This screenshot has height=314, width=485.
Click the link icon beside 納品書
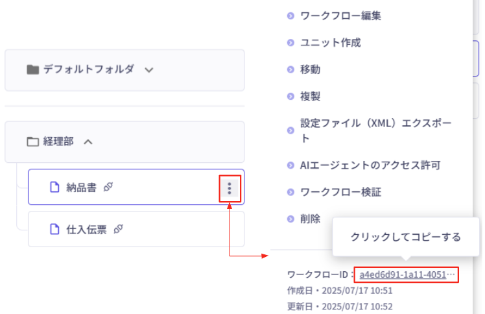click(108, 187)
